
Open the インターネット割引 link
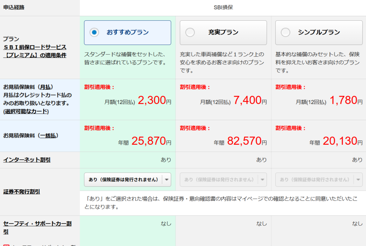27,160
